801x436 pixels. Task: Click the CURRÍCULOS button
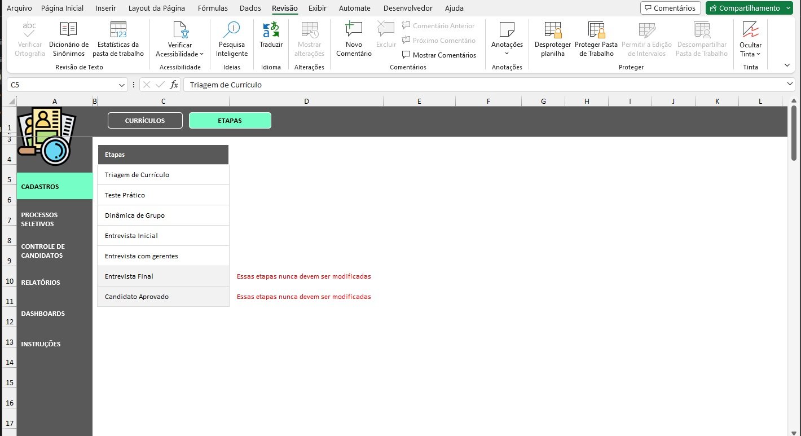(x=145, y=121)
